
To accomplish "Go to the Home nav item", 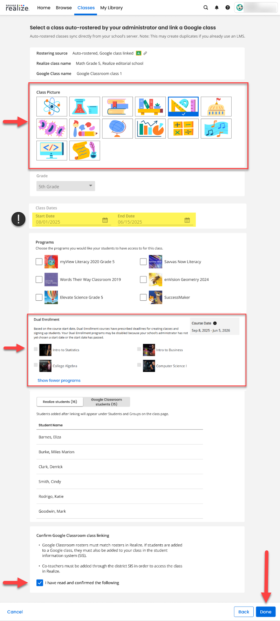I will click(44, 8).
